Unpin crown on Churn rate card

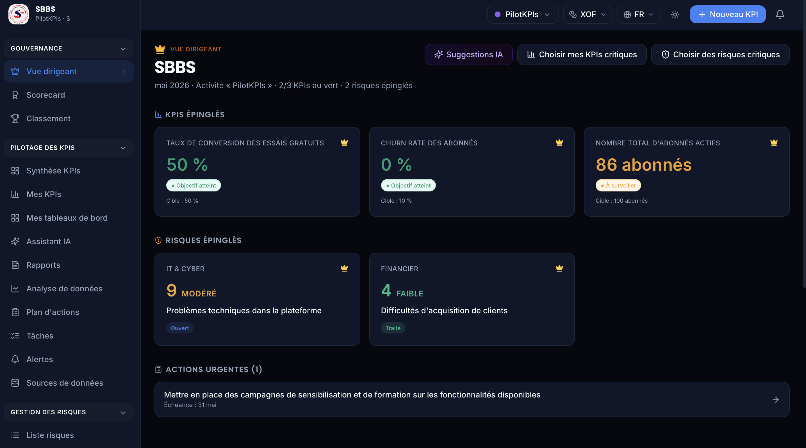tap(559, 143)
